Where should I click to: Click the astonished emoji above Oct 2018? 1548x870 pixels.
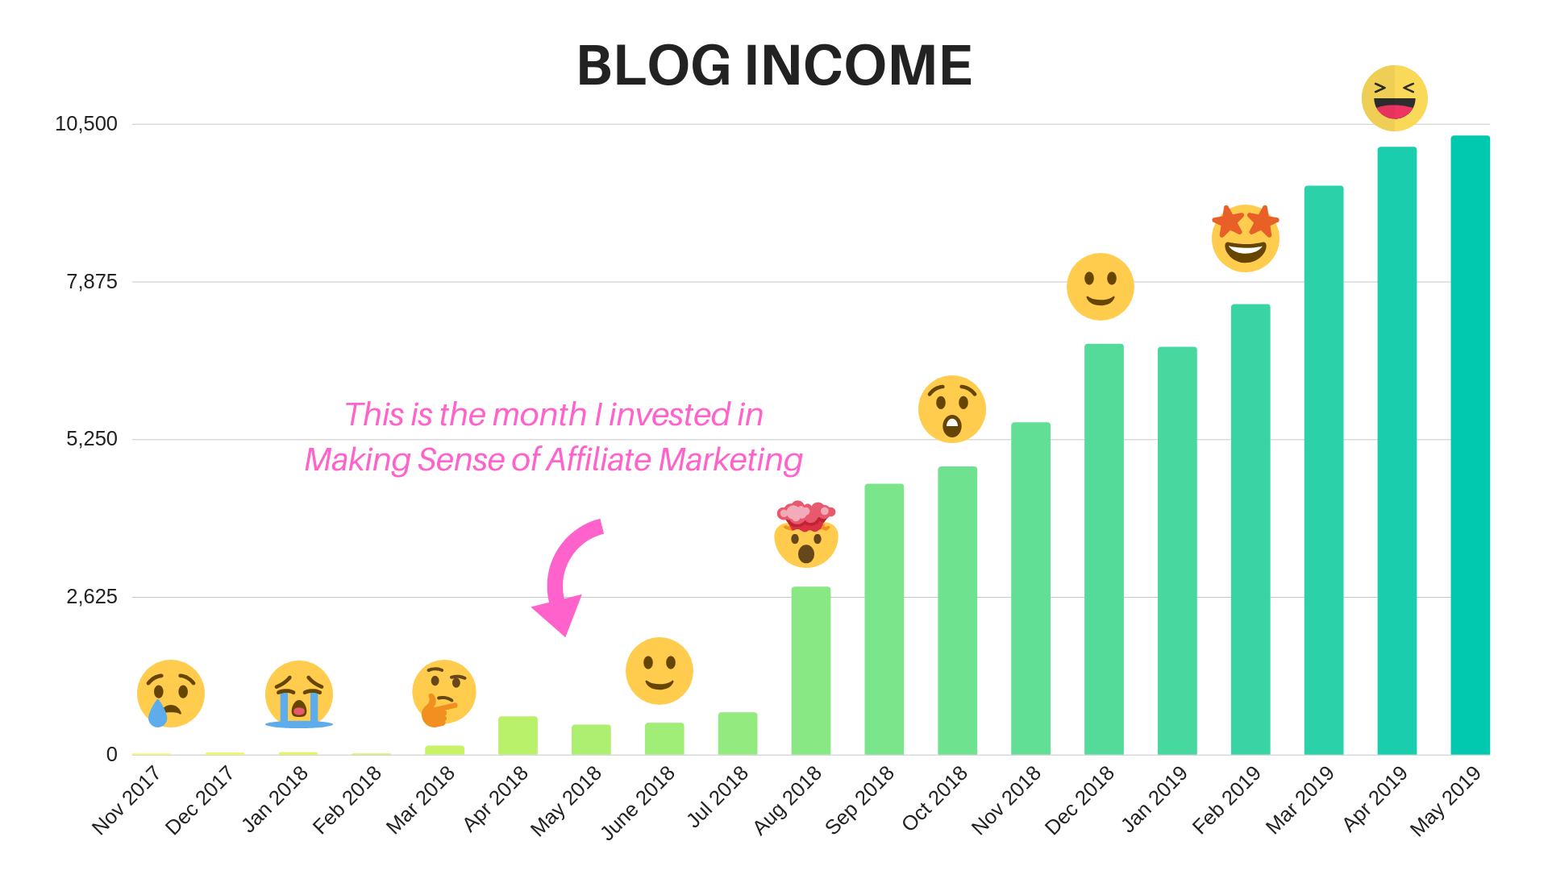click(952, 409)
